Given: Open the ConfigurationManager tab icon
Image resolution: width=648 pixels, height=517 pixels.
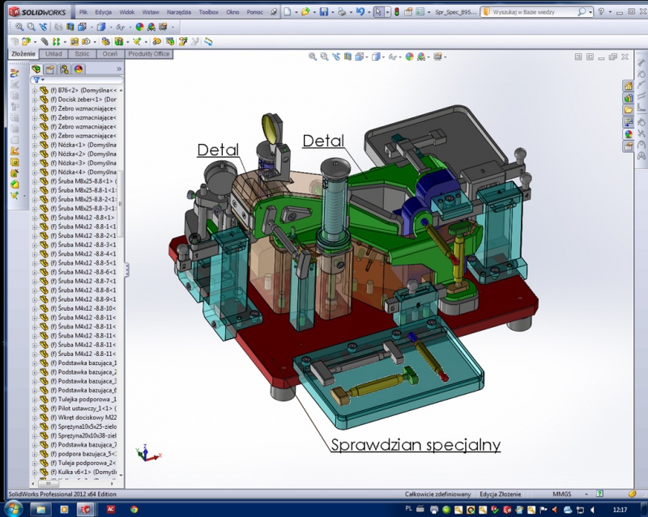Looking at the screenshot, I should click(64, 70).
